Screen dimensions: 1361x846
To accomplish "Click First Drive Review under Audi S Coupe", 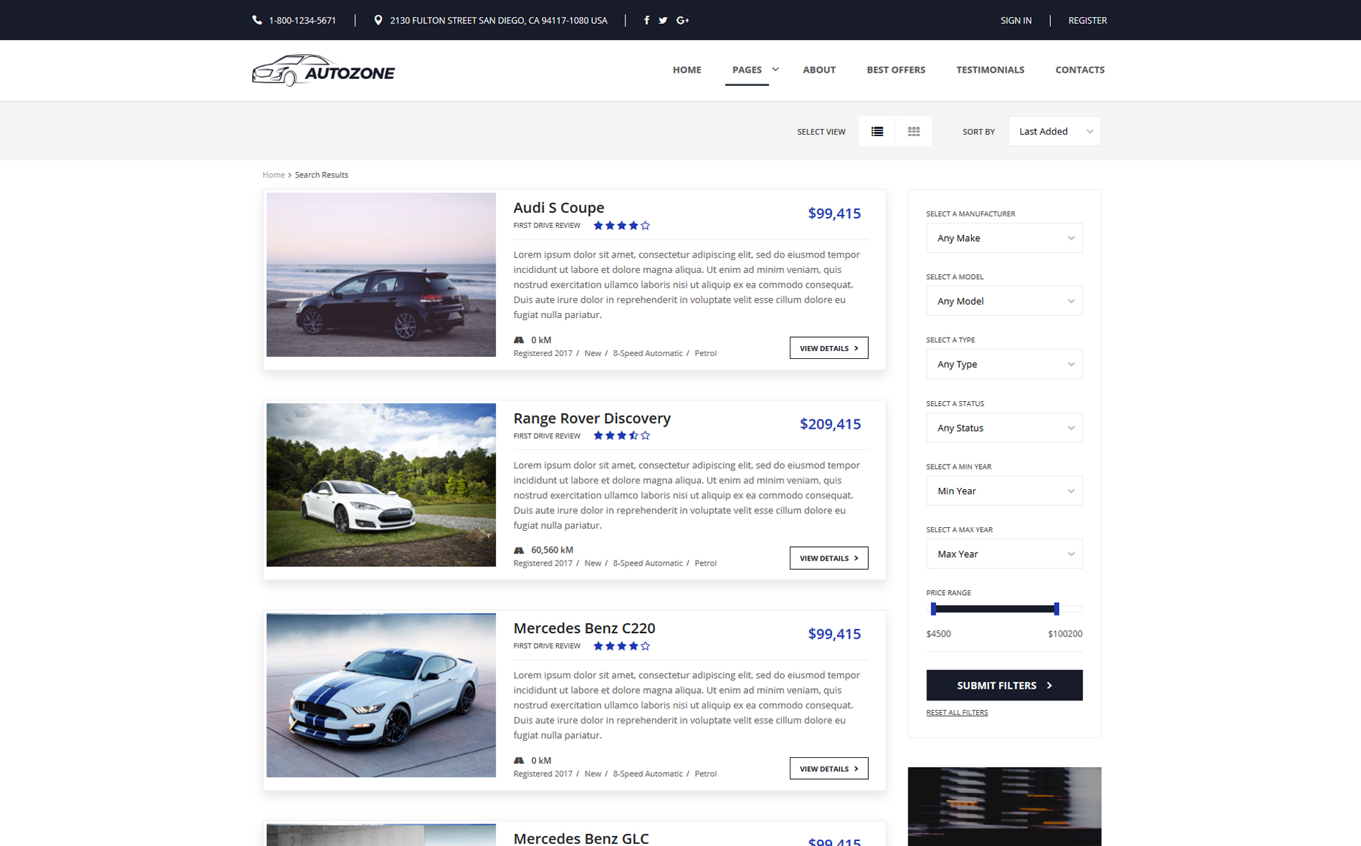I will (x=547, y=226).
